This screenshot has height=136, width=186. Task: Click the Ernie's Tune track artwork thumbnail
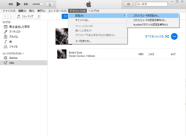coord(62,54)
